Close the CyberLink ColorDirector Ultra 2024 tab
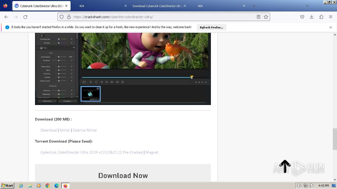This screenshot has width=337, height=189. pos(66,6)
